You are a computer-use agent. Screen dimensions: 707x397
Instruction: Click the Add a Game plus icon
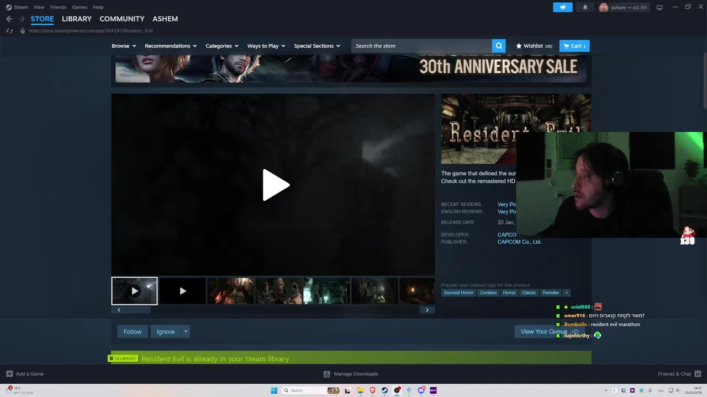pos(9,374)
